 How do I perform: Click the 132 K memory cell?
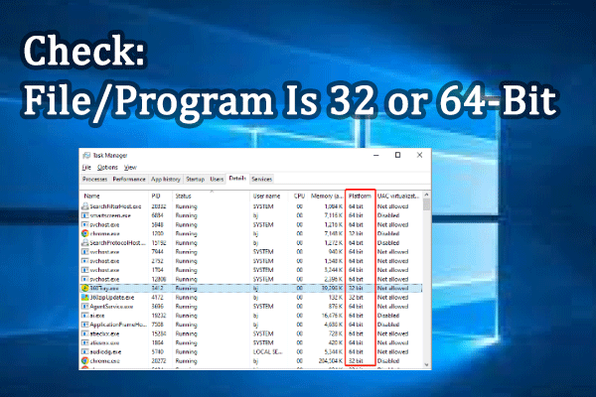[336, 298]
